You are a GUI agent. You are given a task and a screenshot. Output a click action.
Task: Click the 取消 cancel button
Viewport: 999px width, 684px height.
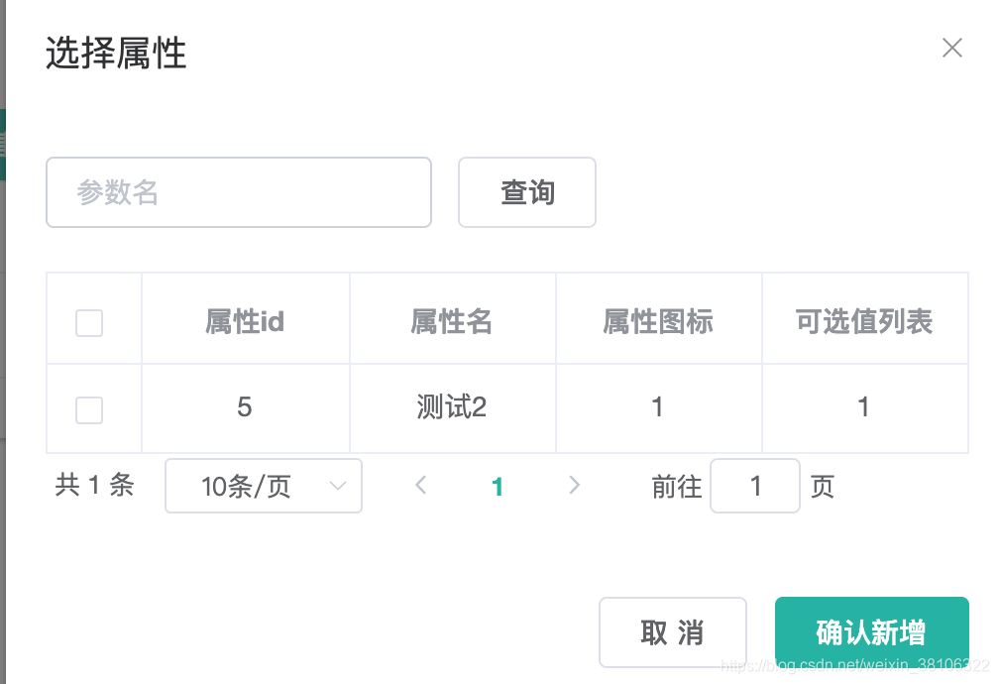click(x=672, y=631)
